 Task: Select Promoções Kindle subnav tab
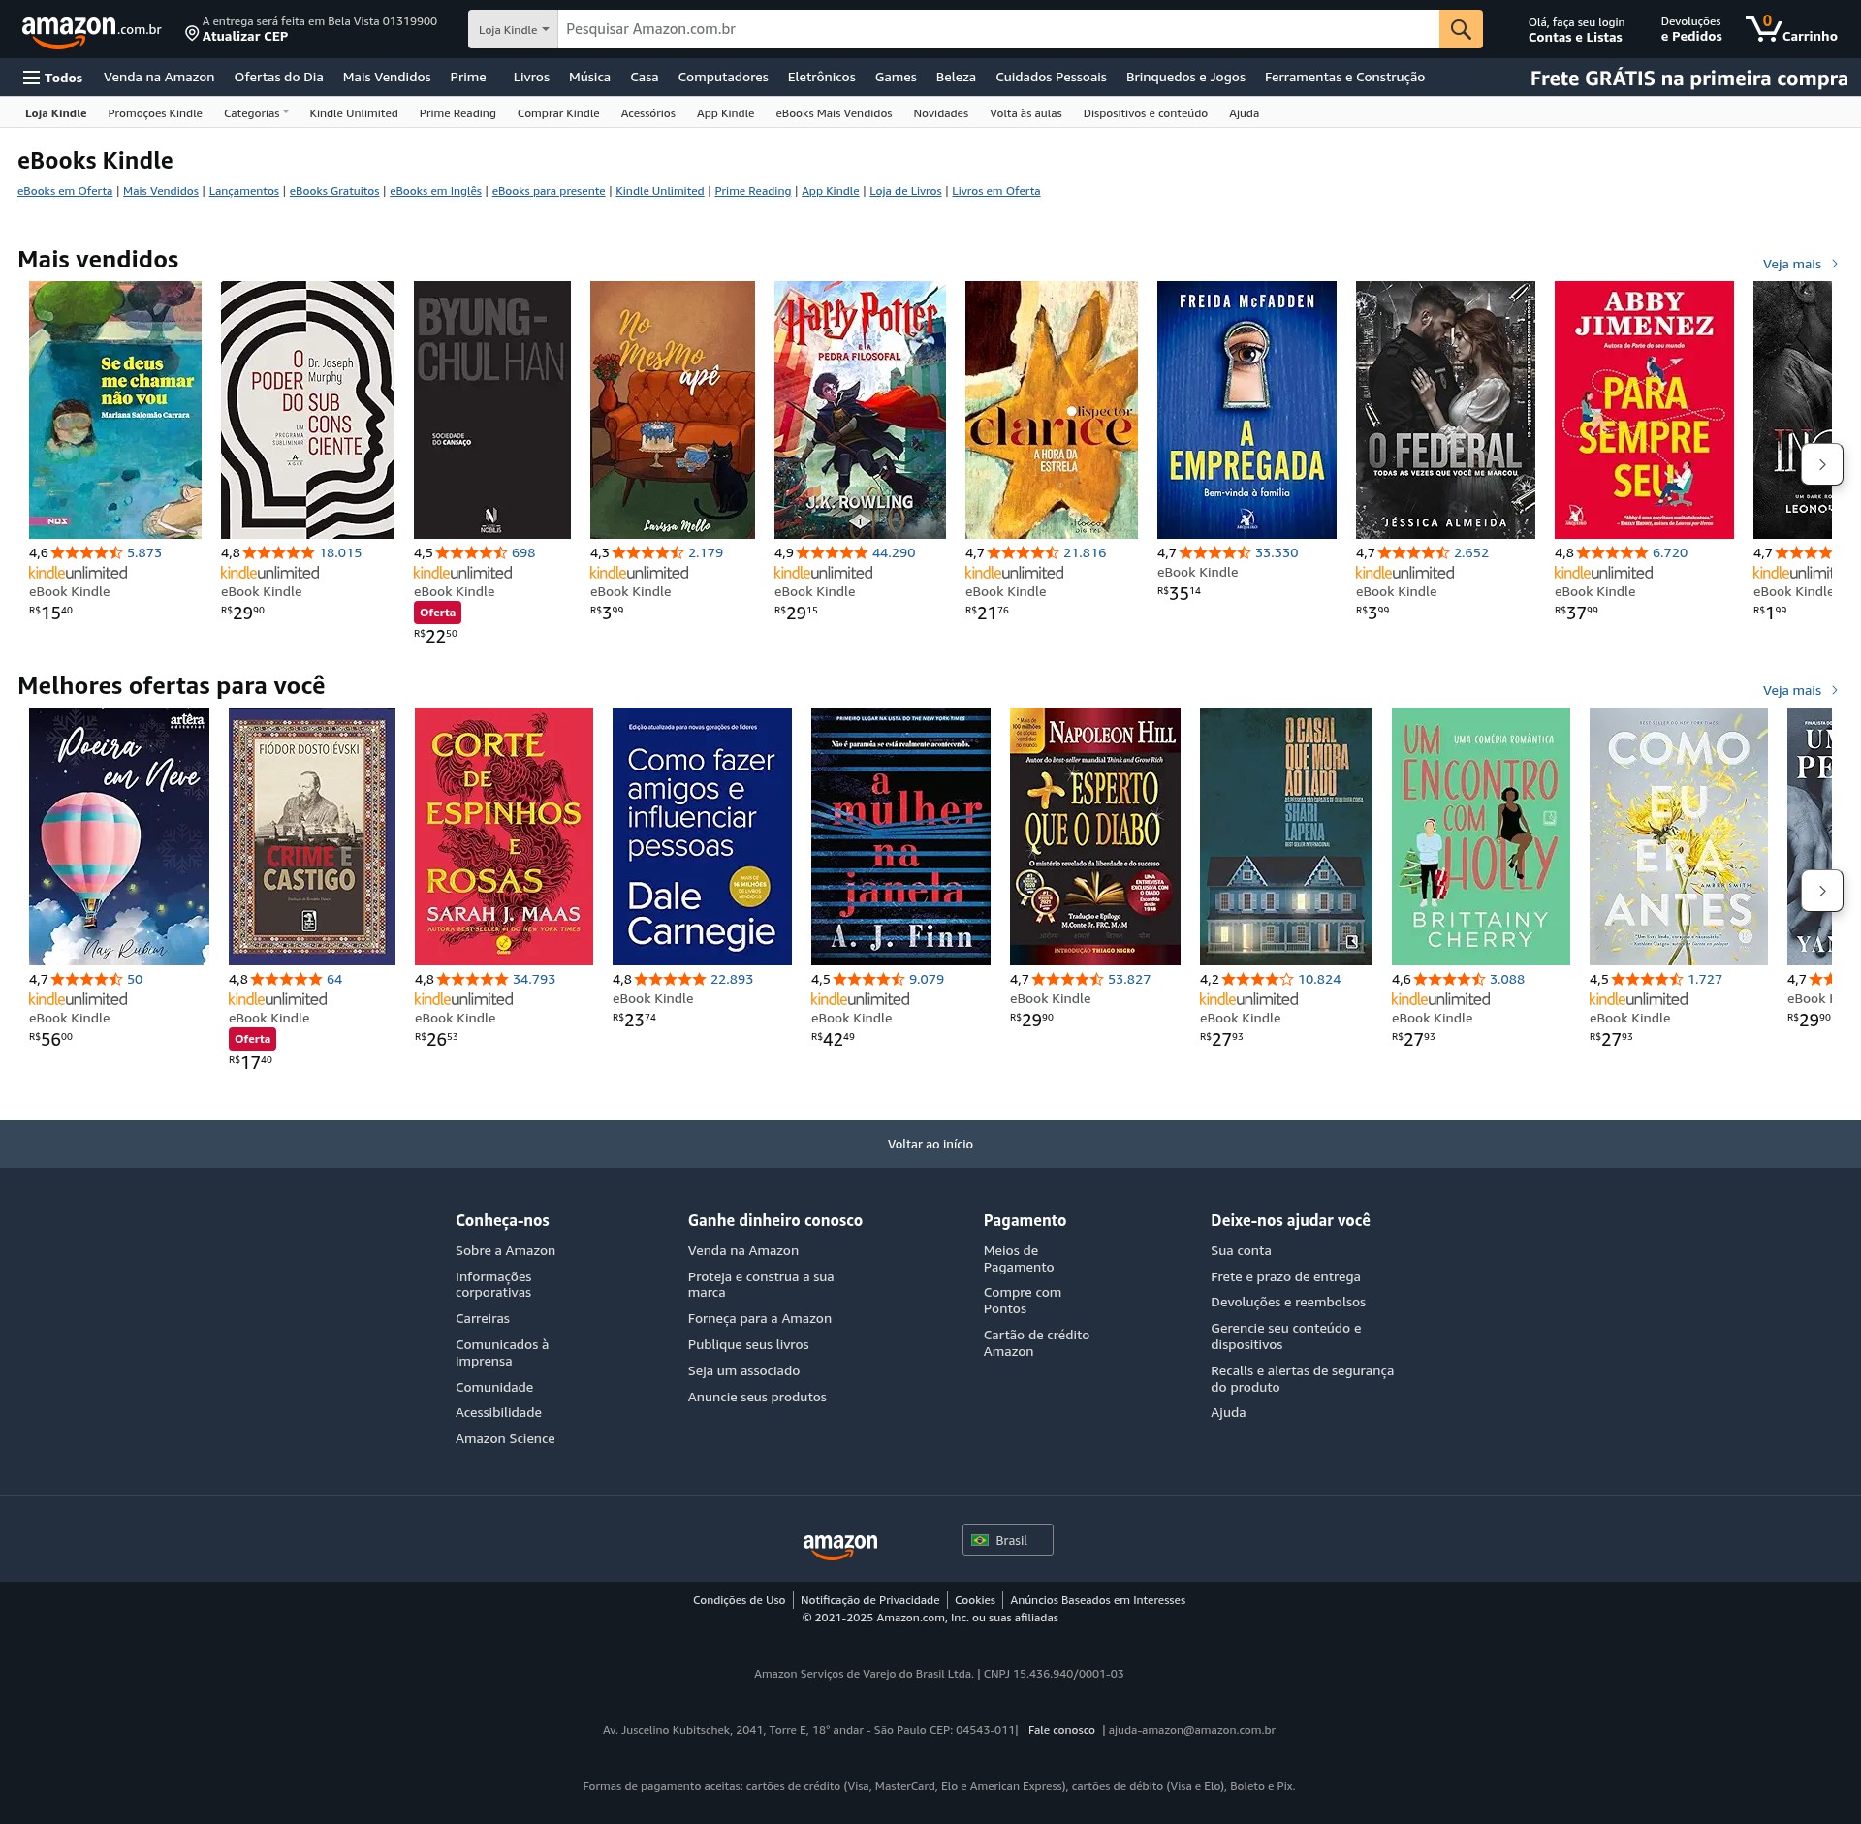pyautogui.click(x=155, y=113)
